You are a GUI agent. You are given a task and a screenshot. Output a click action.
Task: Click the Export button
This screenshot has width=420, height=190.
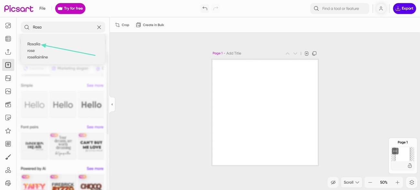coord(404,8)
